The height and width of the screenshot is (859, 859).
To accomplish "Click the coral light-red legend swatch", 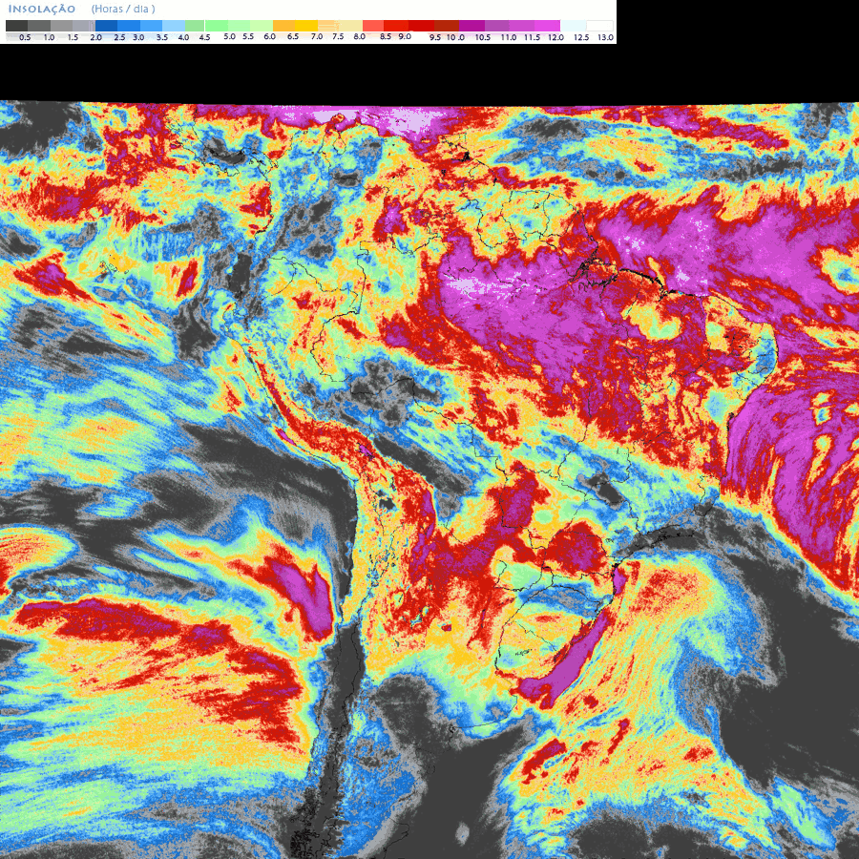I will [x=373, y=26].
